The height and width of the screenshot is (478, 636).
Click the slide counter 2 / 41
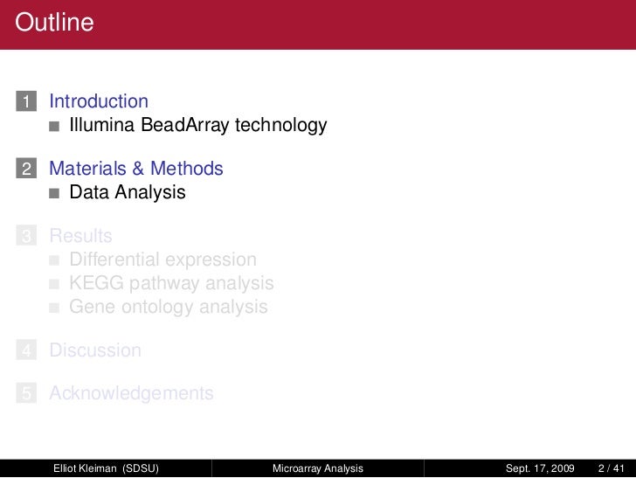click(x=611, y=468)
